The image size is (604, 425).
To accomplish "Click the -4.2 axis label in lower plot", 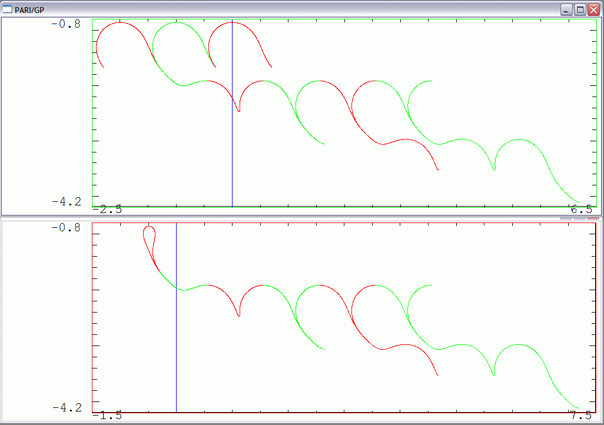I will coord(67,407).
